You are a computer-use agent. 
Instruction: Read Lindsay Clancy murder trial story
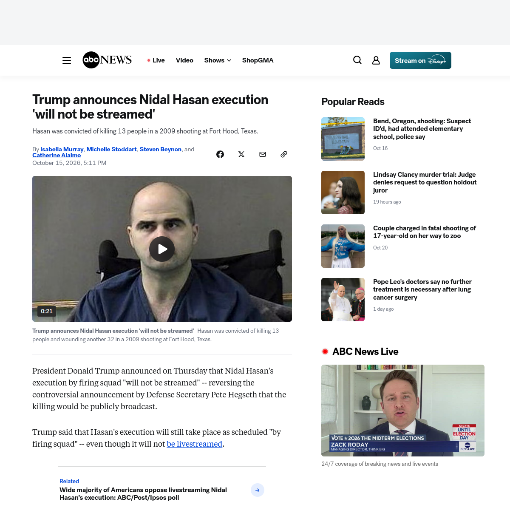(425, 182)
